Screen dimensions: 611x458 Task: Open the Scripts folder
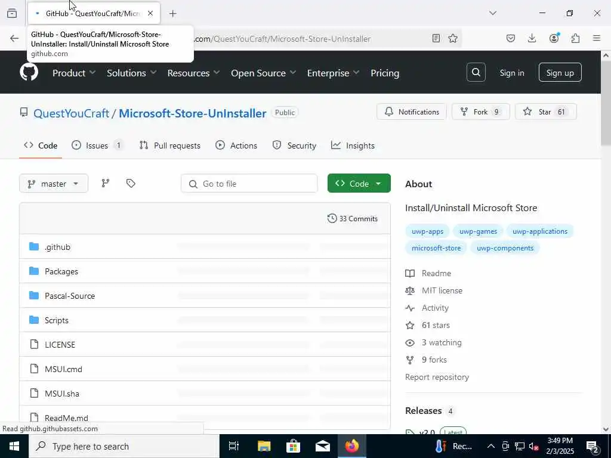[x=57, y=320]
